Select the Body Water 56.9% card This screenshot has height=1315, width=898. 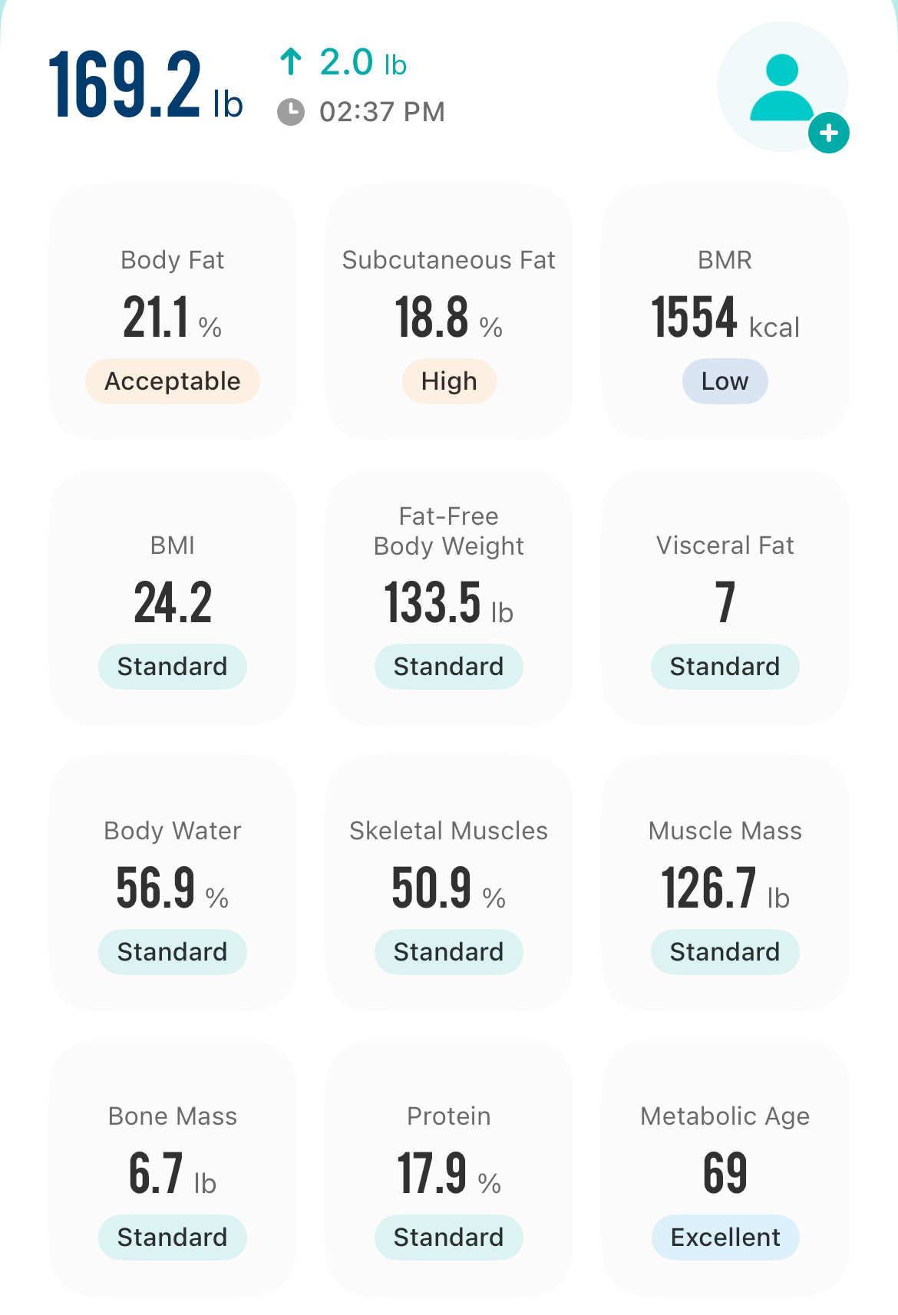tap(173, 882)
